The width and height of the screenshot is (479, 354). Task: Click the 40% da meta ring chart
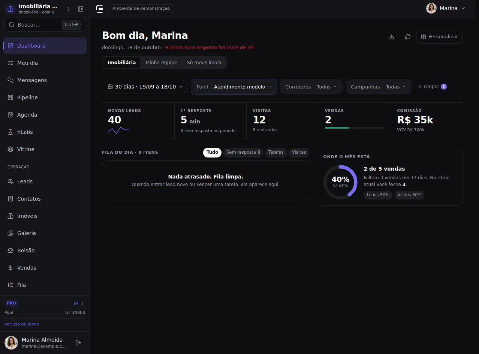click(x=340, y=182)
